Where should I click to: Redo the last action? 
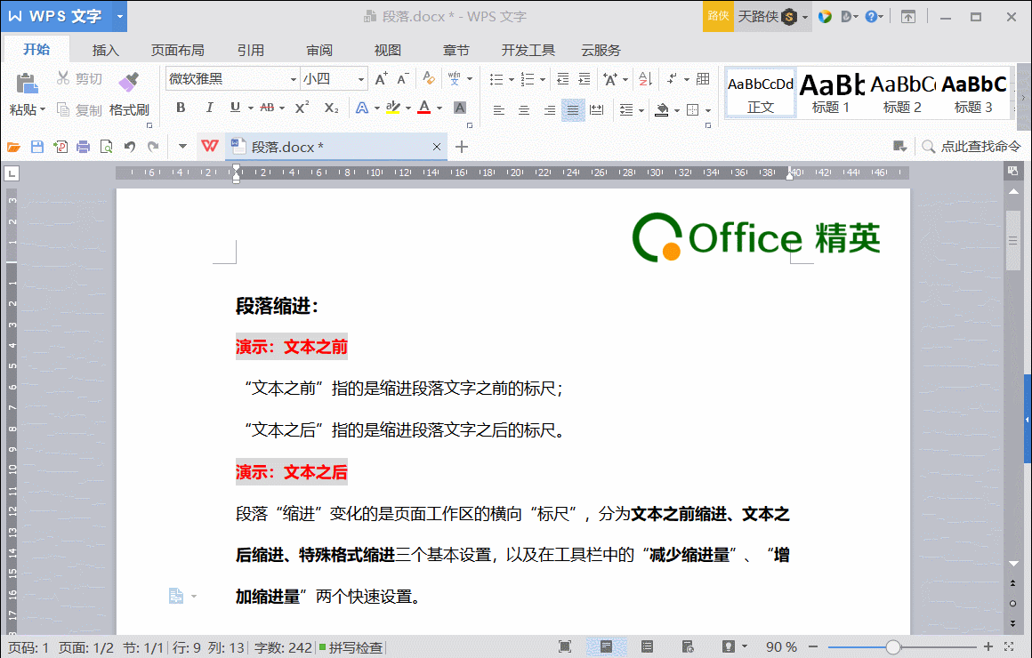click(x=153, y=147)
